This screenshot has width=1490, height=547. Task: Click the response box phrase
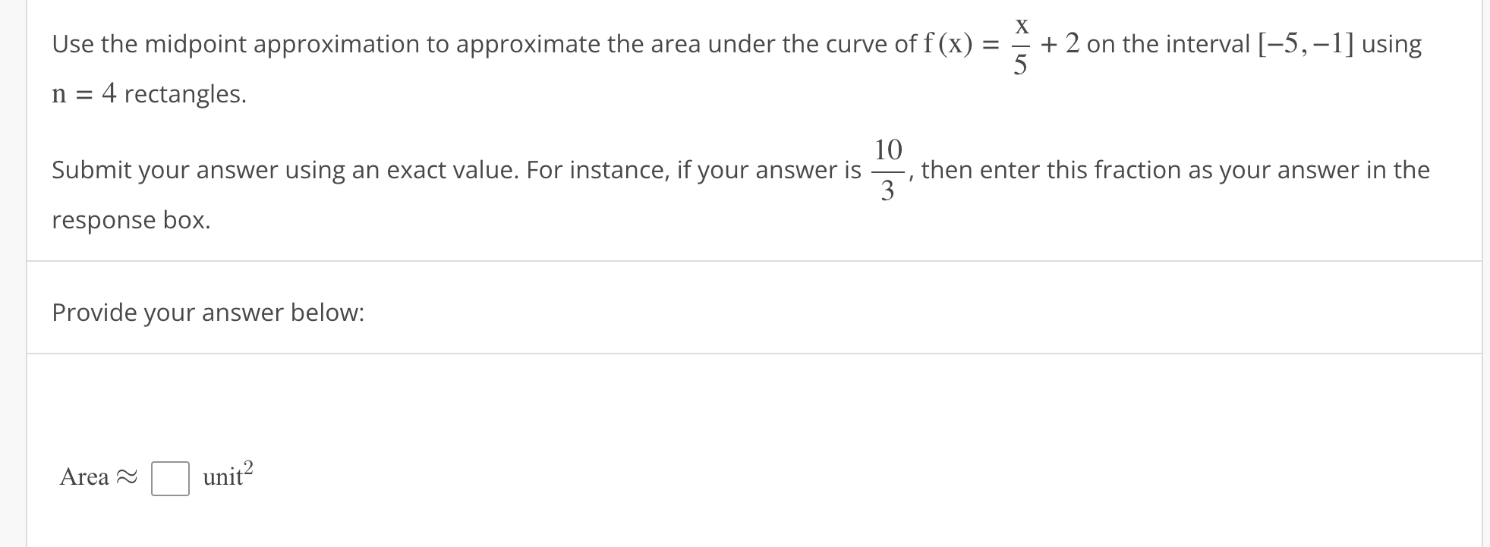[129, 220]
